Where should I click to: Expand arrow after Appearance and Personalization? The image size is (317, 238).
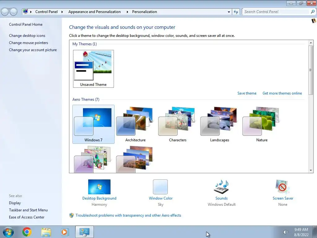click(127, 12)
